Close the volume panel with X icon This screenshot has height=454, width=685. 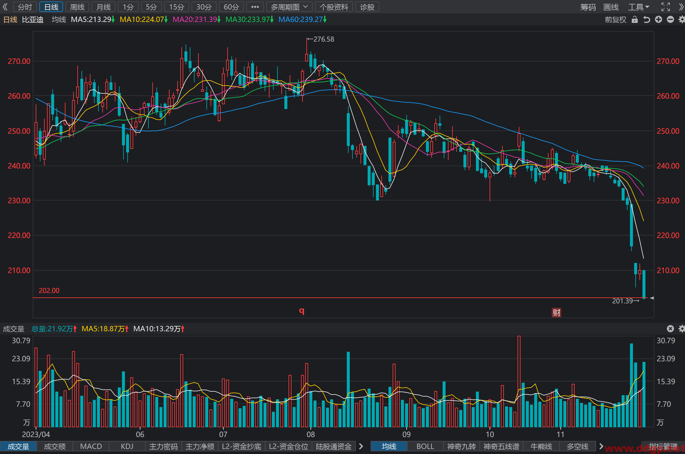670,328
